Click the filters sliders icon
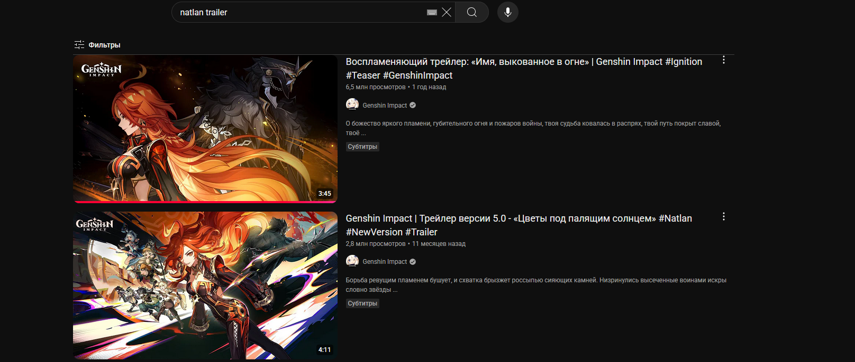This screenshot has height=362, width=855. pos(79,45)
